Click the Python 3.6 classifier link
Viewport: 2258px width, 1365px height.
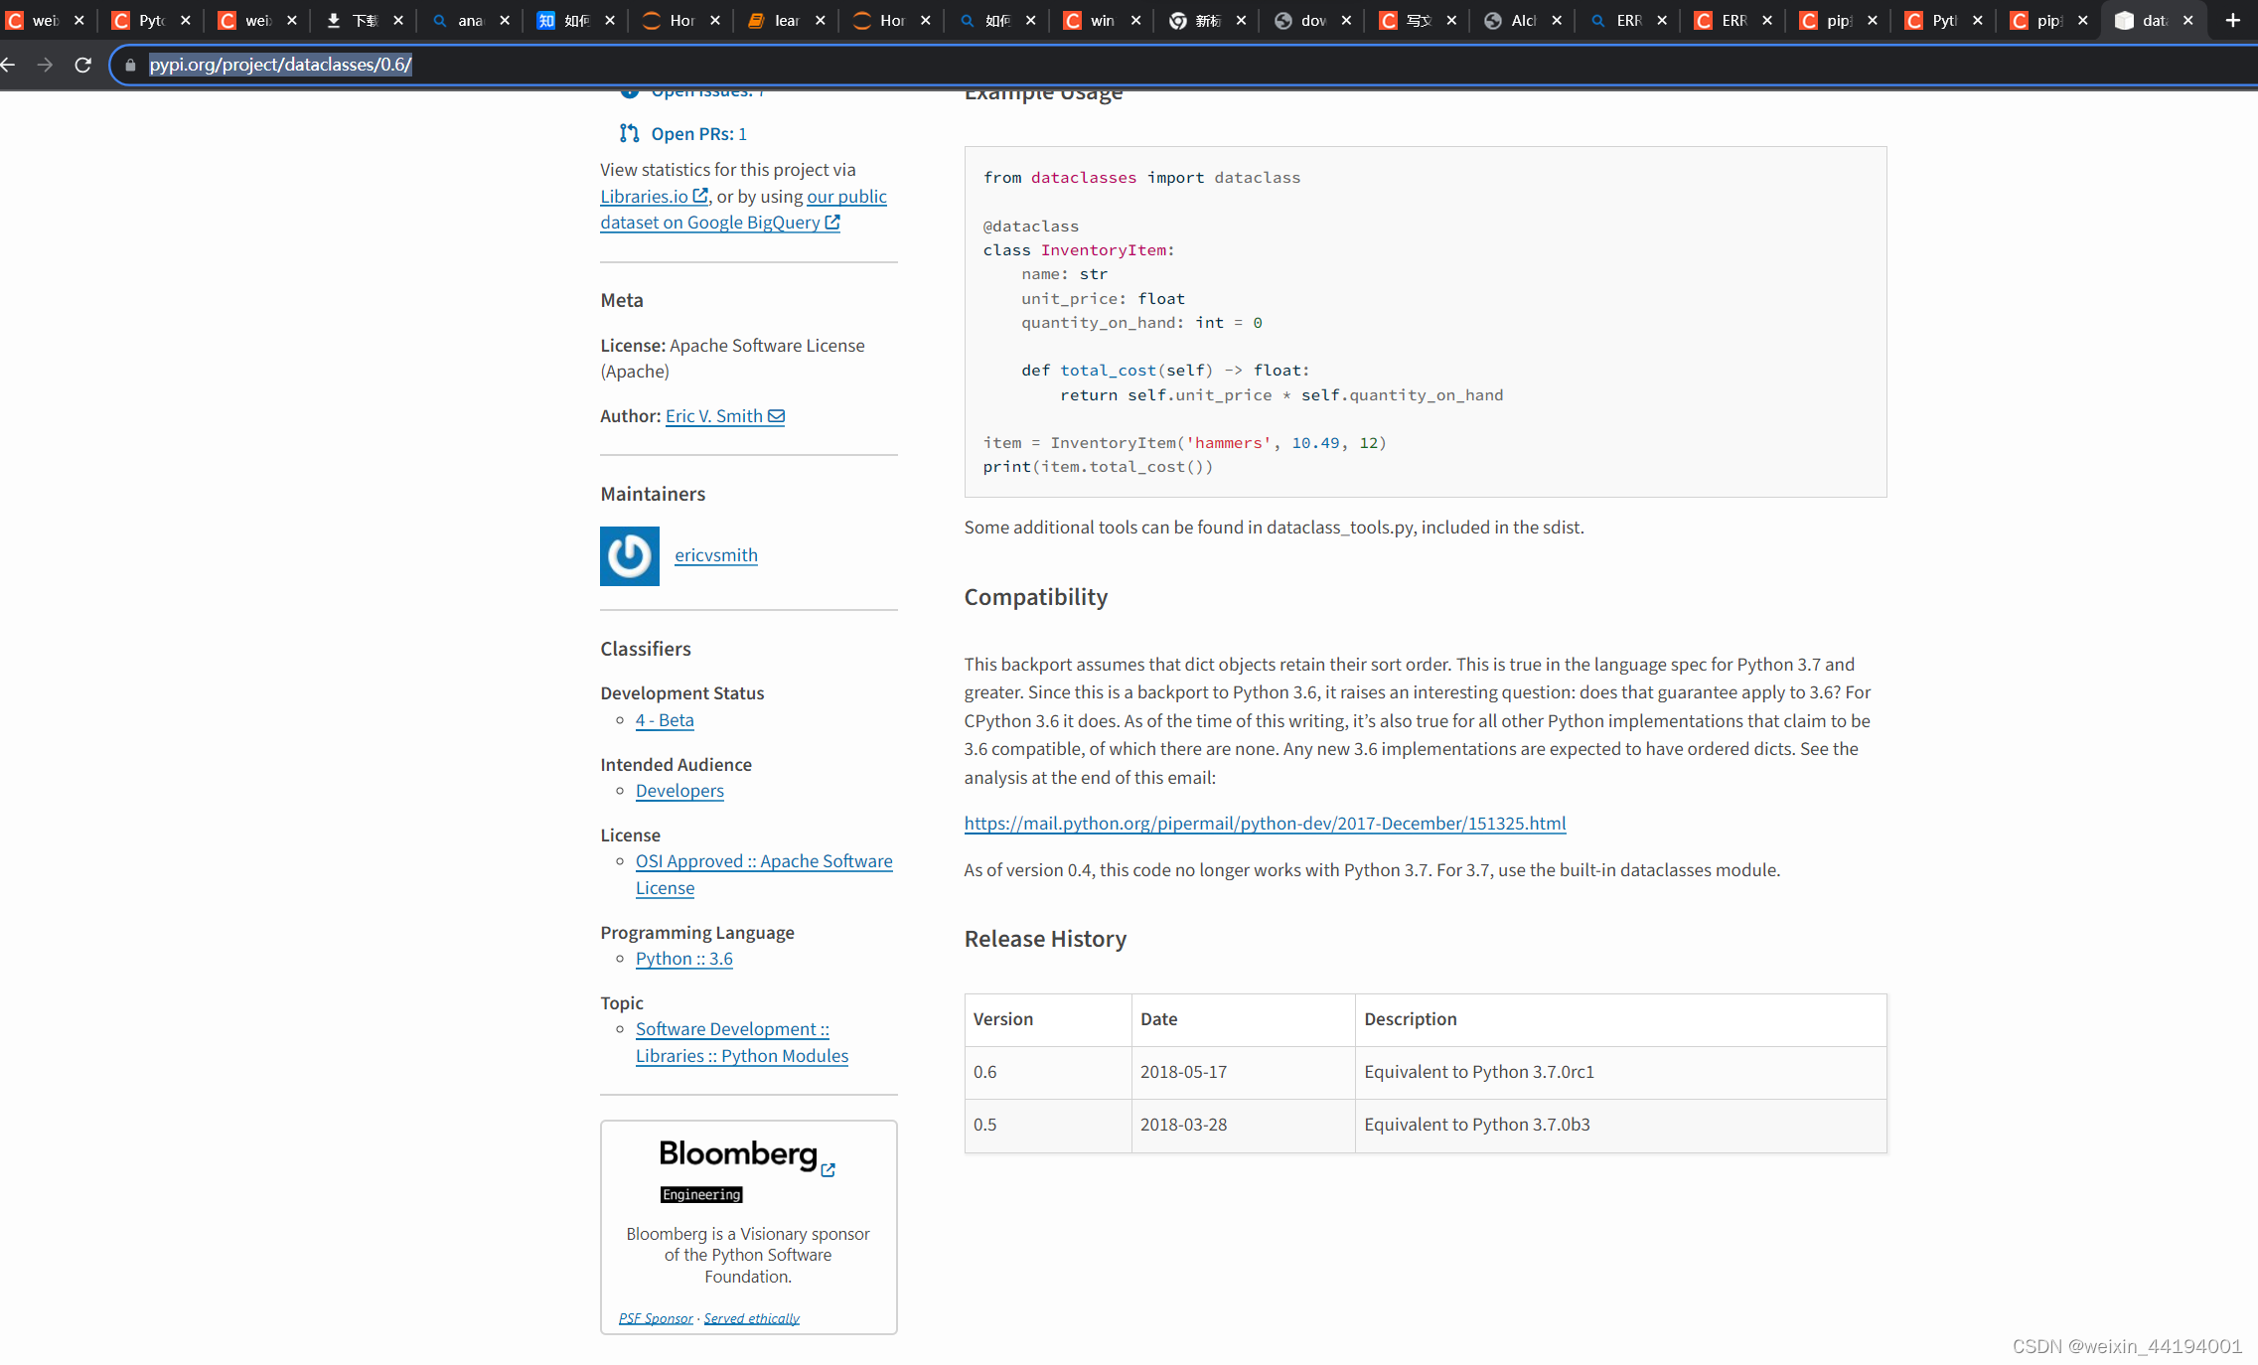pyautogui.click(x=683, y=959)
